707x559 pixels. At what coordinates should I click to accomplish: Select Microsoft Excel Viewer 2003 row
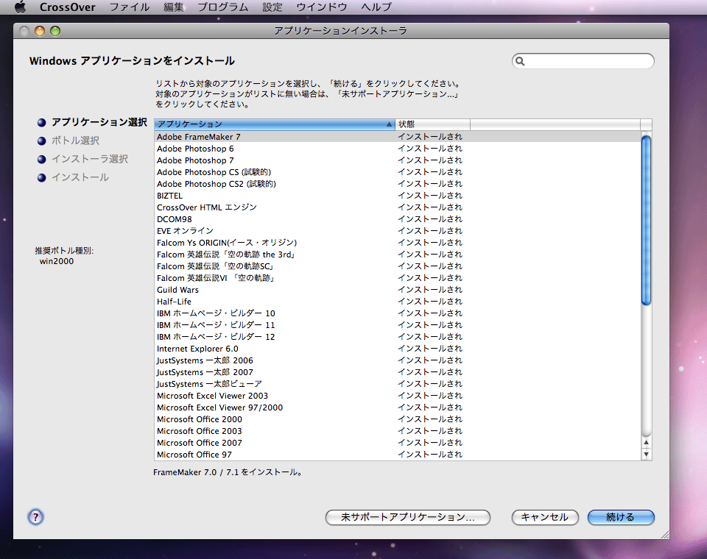(x=397, y=396)
